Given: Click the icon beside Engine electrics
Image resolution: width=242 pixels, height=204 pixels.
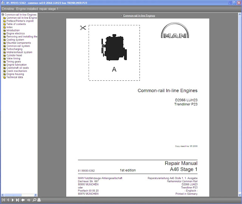Looking at the screenshot, I should coord(5,34).
